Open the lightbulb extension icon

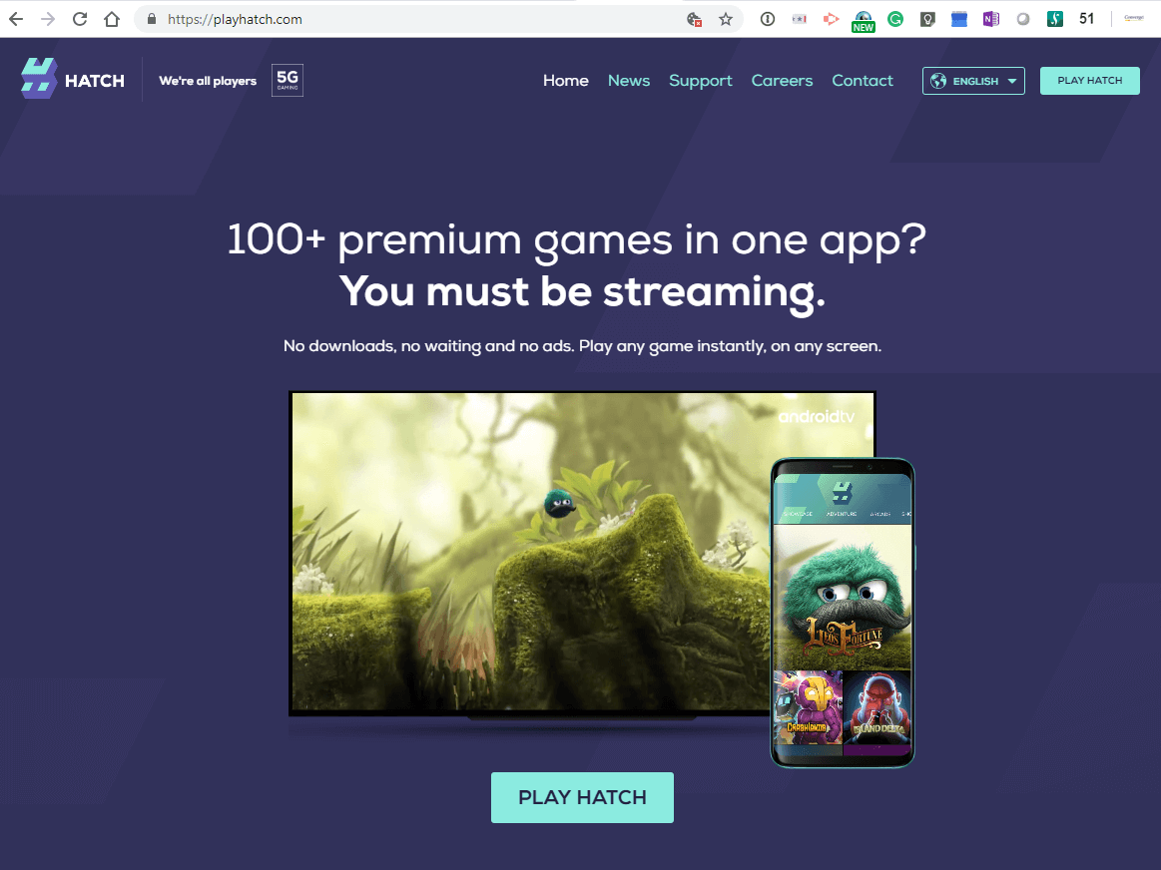tap(927, 19)
